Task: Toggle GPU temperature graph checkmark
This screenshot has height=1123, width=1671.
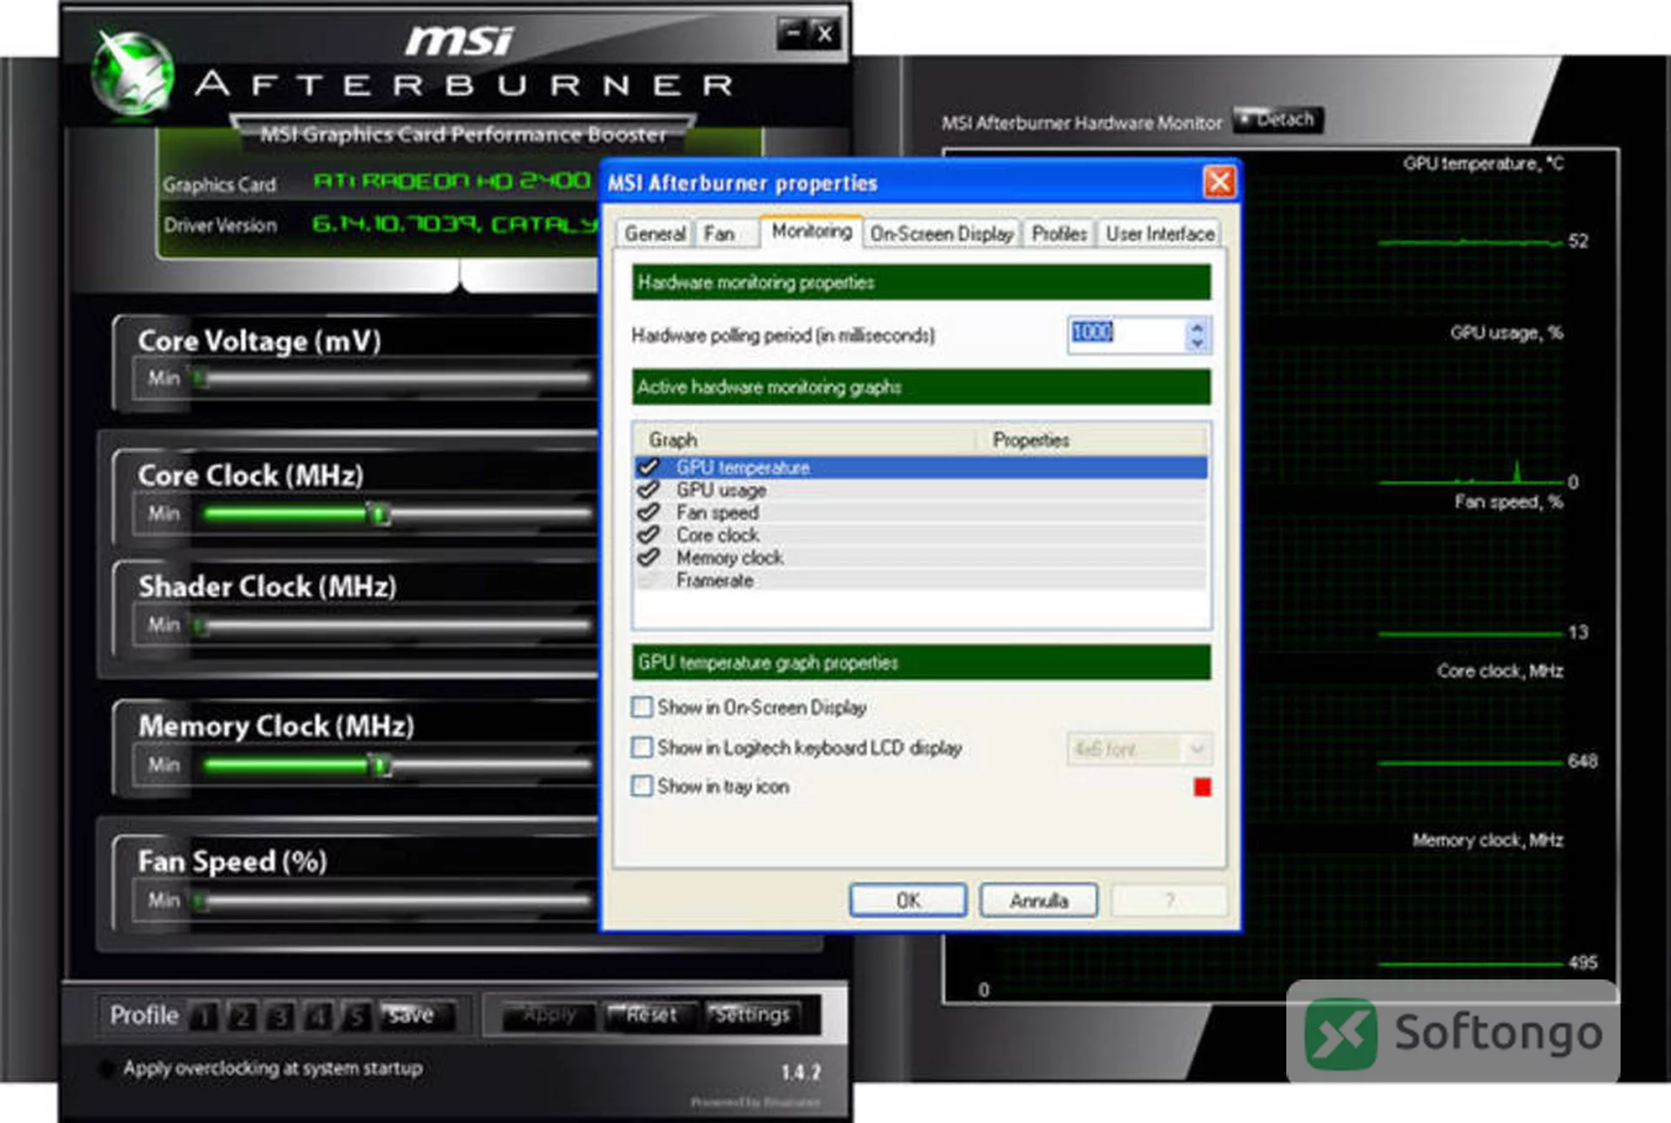Action: pos(648,467)
